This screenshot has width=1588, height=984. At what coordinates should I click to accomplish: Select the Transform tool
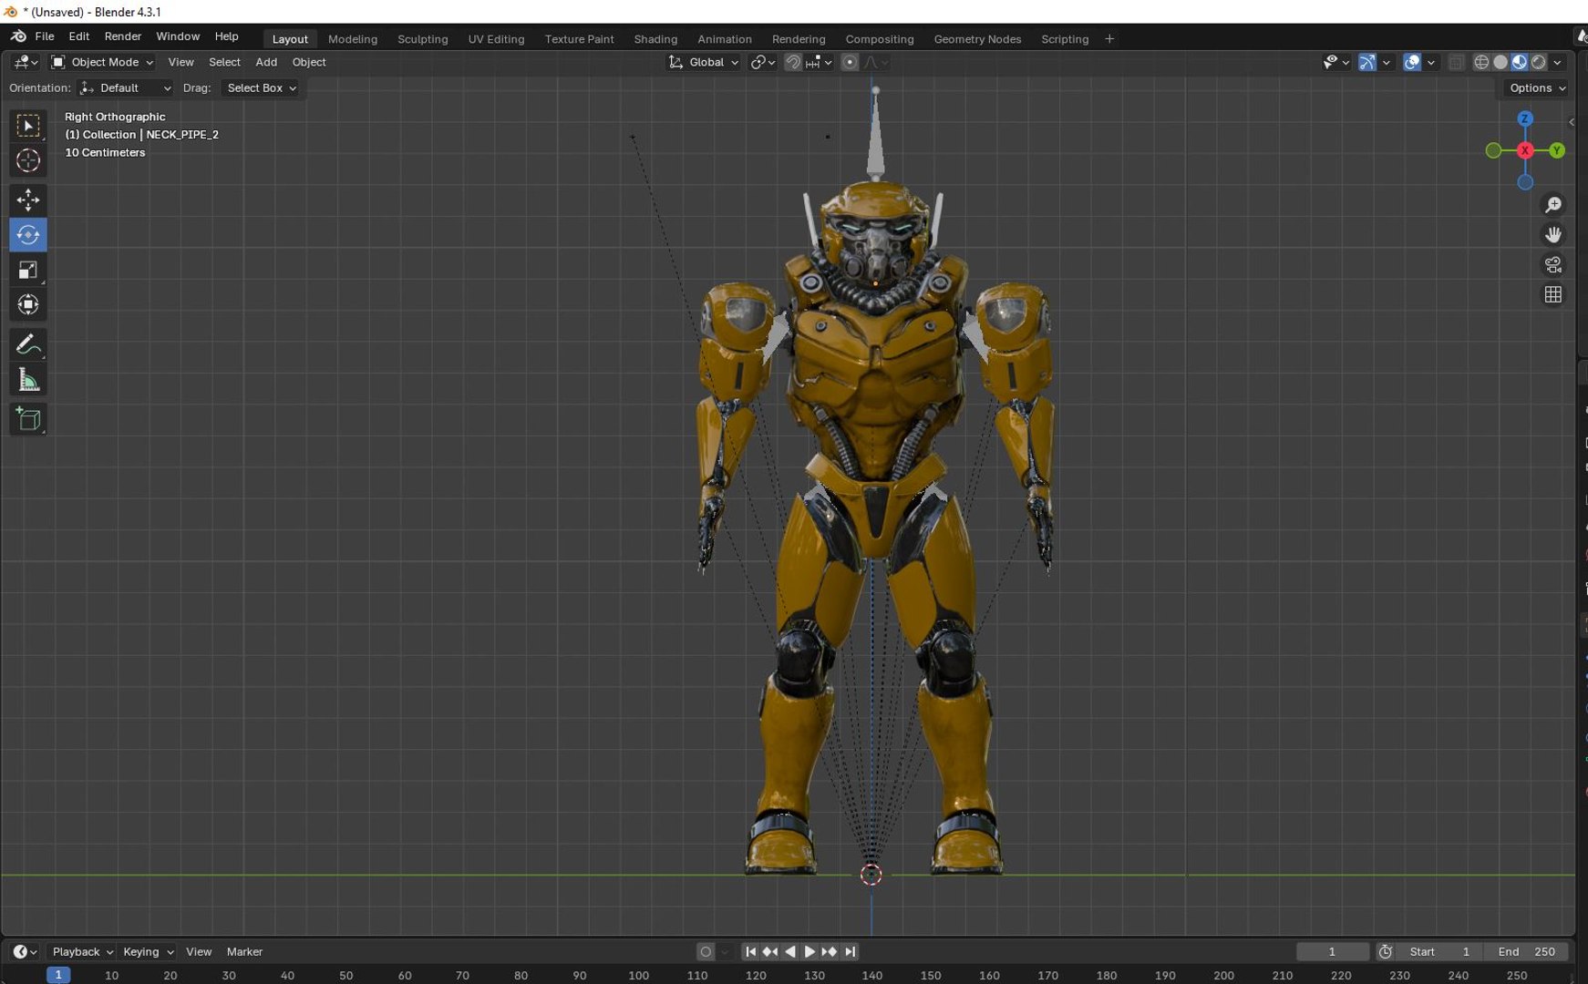click(x=28, y=304)
